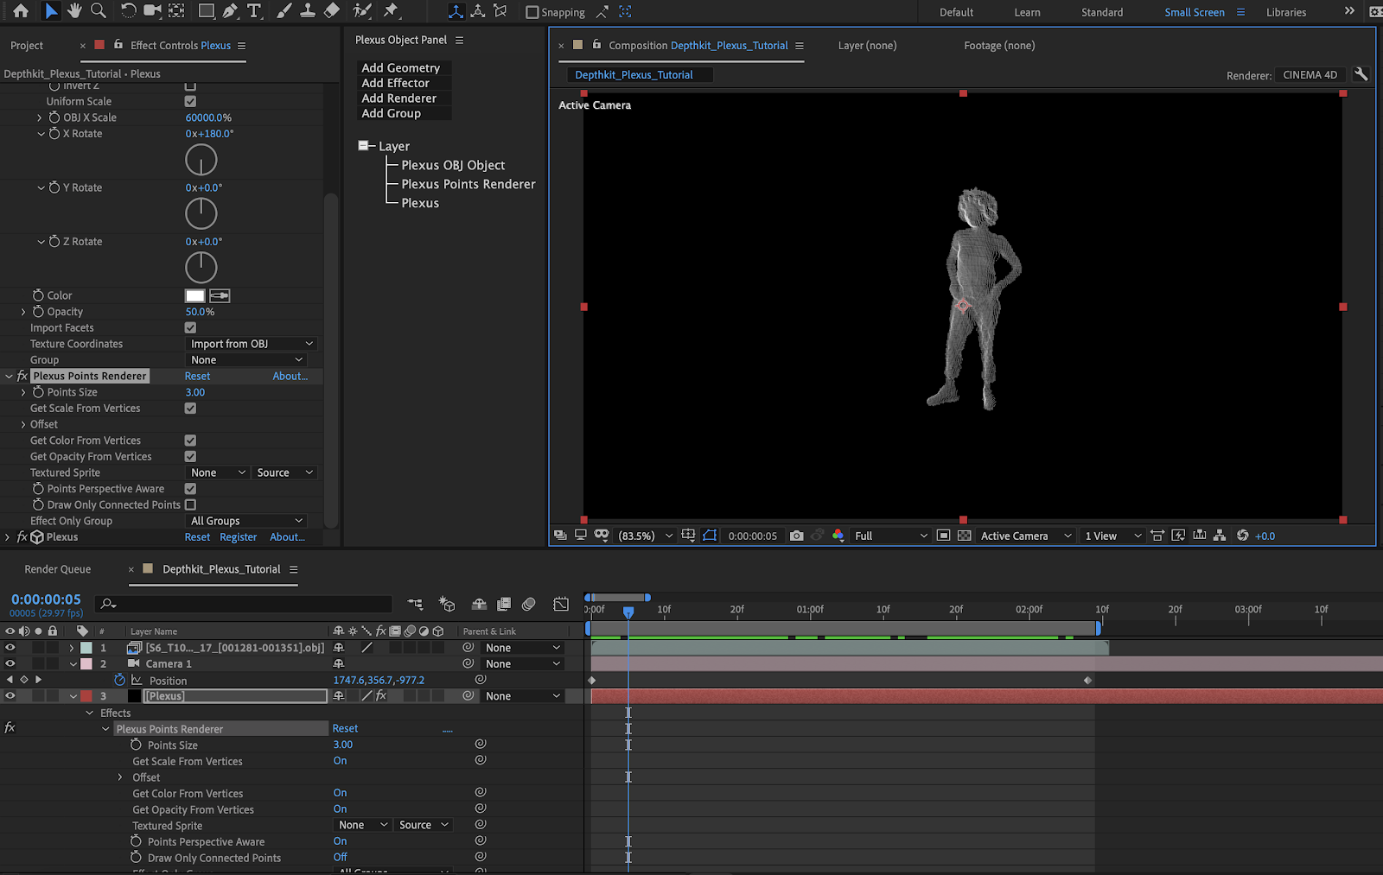Open magnification 83.5% dropdown
Screen dimensions: 1383x875
[x=645, y=536]
